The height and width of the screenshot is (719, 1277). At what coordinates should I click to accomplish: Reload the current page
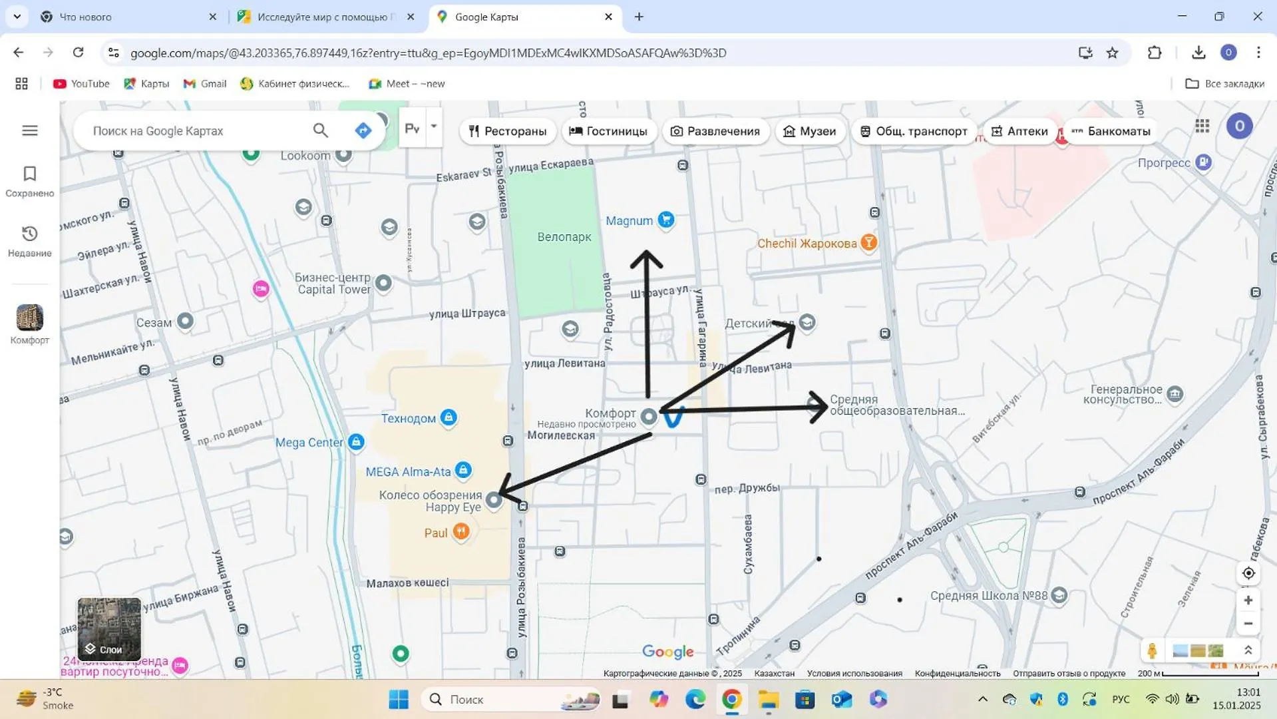pos(79,53)
